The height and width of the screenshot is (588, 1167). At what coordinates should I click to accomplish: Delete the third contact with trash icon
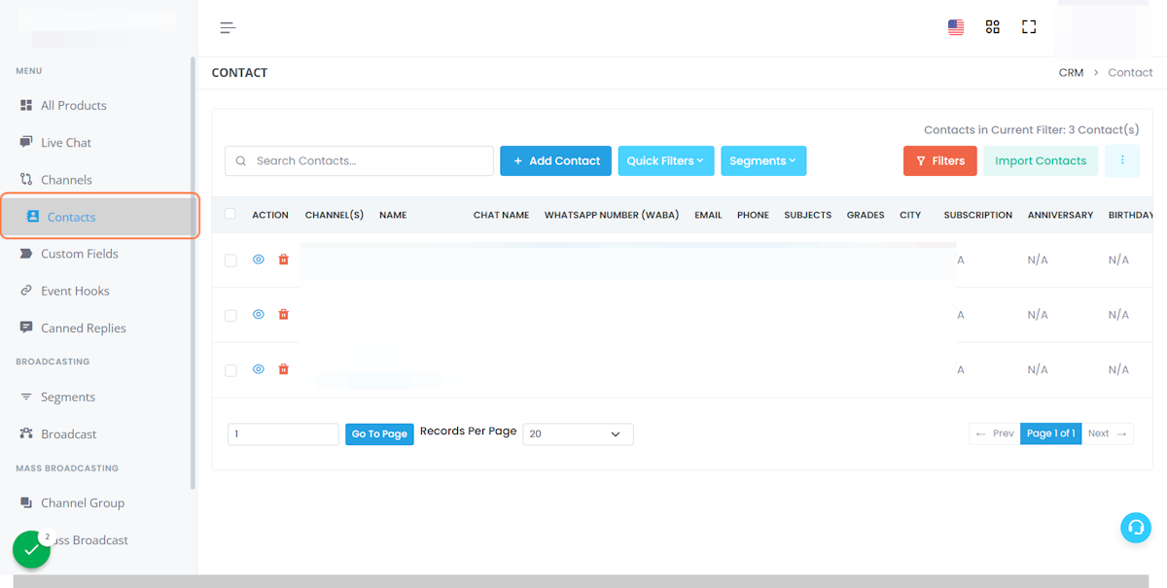[284, 369]
